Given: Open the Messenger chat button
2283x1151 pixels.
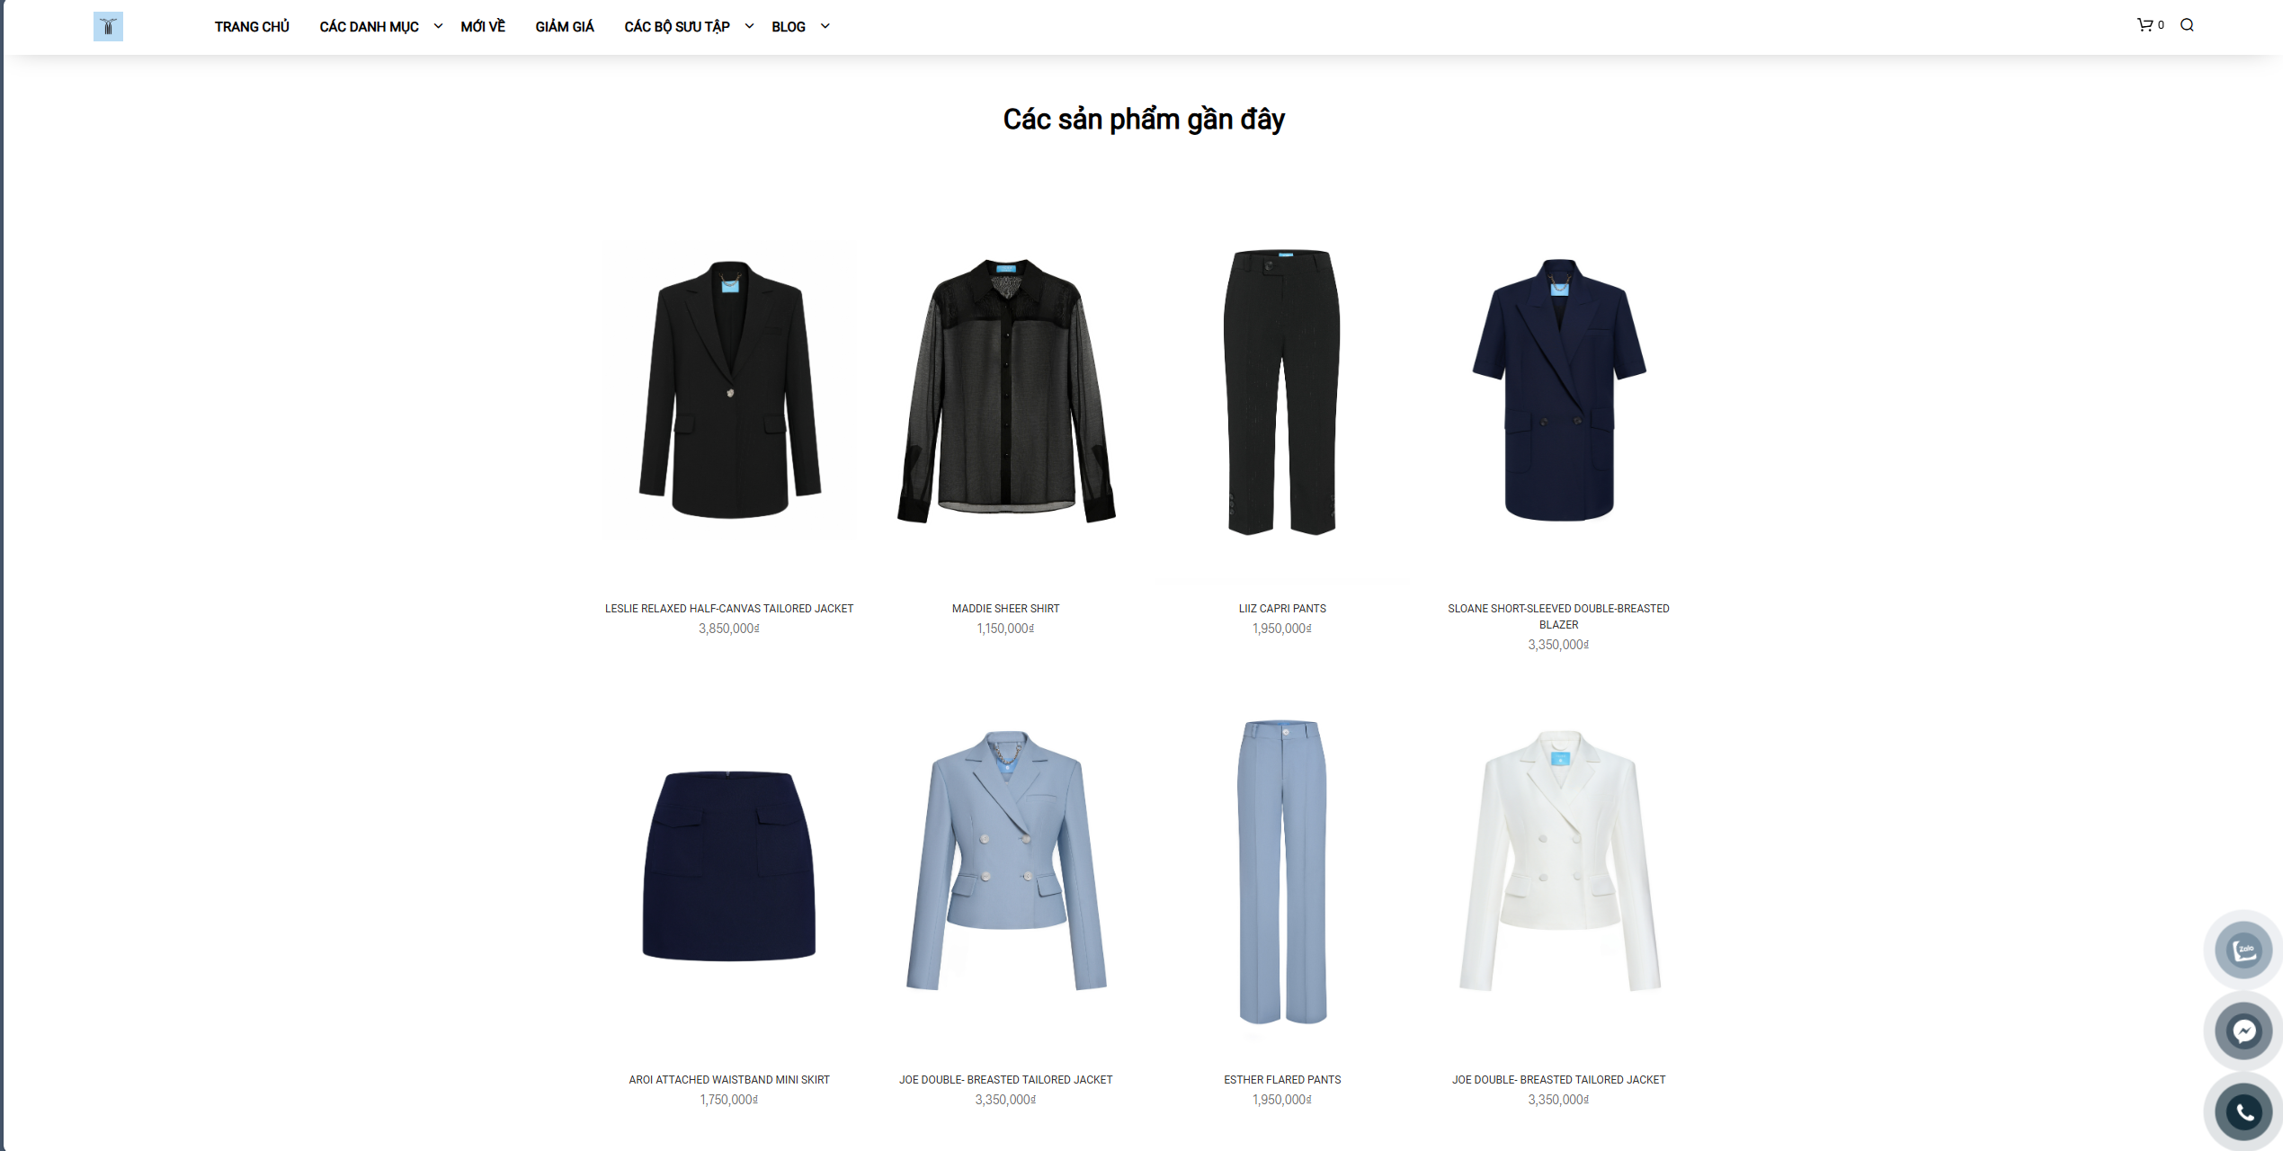Looking at the screenshot, I should (2243, 1031).
